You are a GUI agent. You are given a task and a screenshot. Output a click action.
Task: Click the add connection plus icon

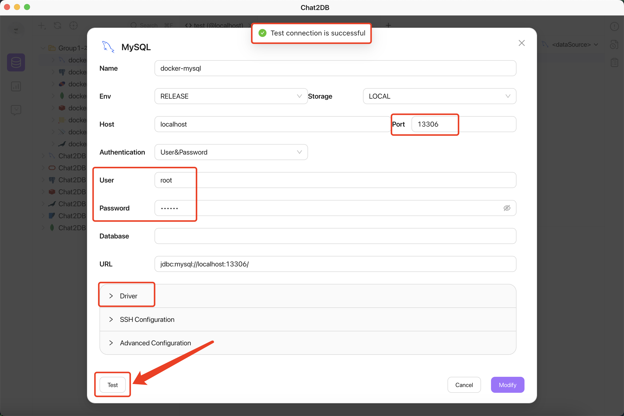pos(42,26)
